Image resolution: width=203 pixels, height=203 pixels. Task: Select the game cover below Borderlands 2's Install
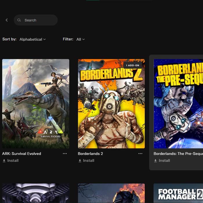pos(111,193)
